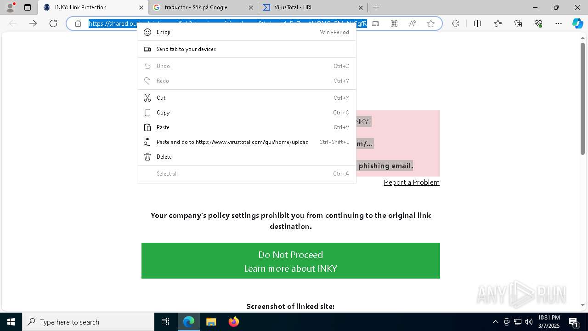Open the Meet Now camera tray icon
This screenshot has height=331, width=588.
tap(507, 322)
